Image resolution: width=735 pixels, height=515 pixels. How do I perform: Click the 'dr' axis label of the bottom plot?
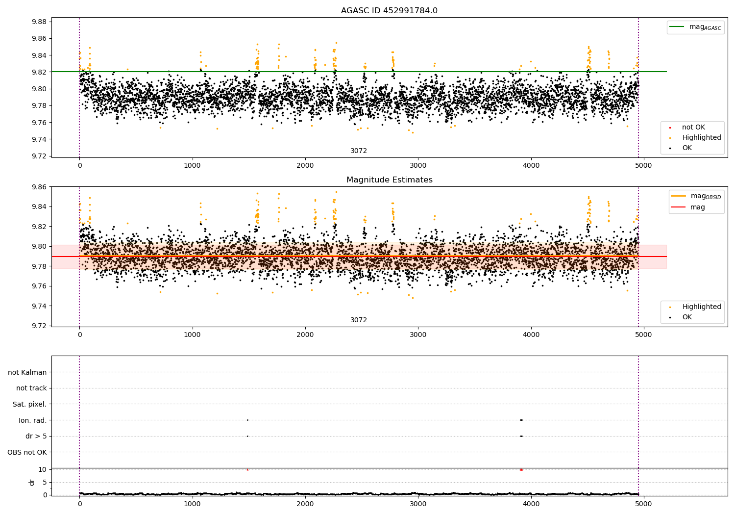tap(32, 483)
